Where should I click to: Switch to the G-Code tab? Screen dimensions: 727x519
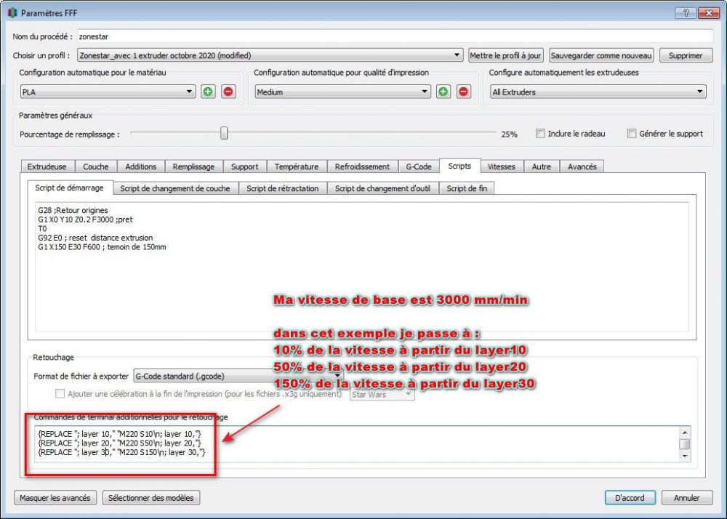pos(419,166)
